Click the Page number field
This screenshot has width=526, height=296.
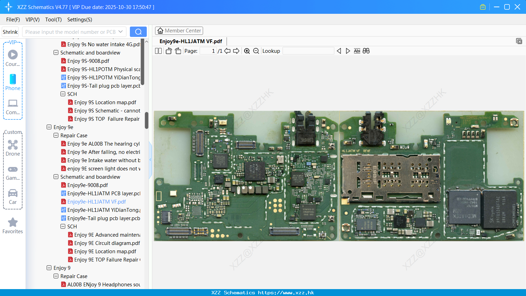209,51
